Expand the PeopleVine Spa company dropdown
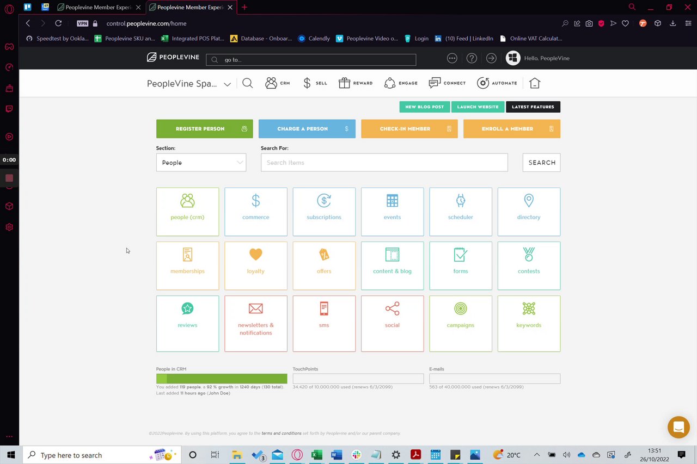The height and width of the screenshot is (464, 697). point(189,84)
